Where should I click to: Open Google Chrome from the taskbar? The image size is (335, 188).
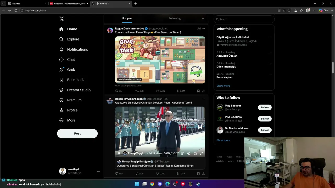point(152,184)
